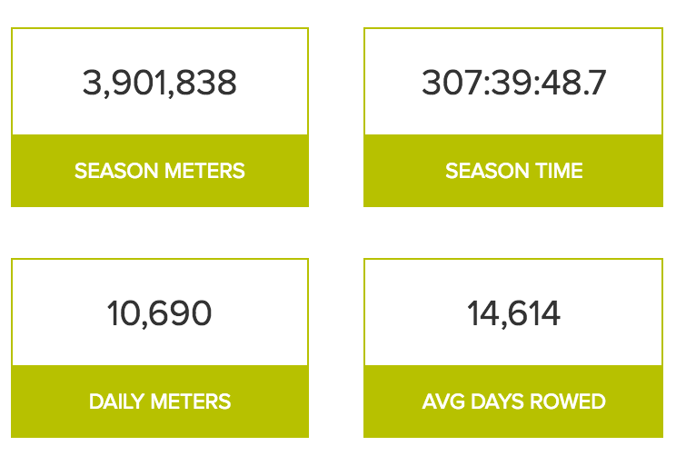Select the AVG DAYS ROWED label
Viewport: 676px width, 456px height.
click(513, 401)
